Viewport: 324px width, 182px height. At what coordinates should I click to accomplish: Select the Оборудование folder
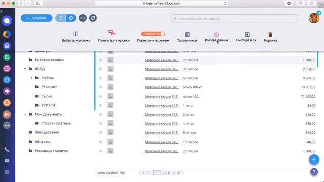47,132
